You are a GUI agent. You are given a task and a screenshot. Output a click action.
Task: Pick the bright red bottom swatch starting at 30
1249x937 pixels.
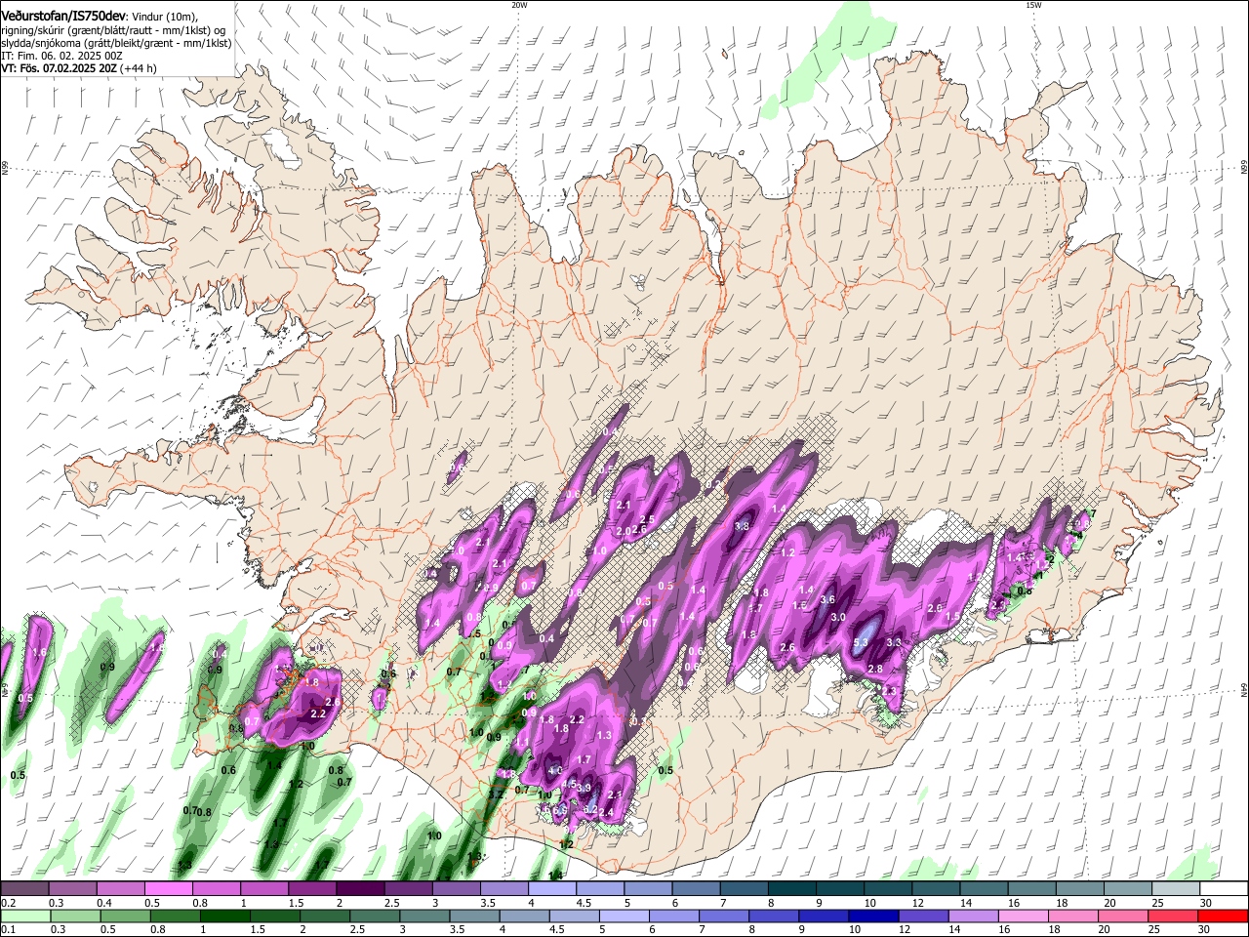[1223, 916]
